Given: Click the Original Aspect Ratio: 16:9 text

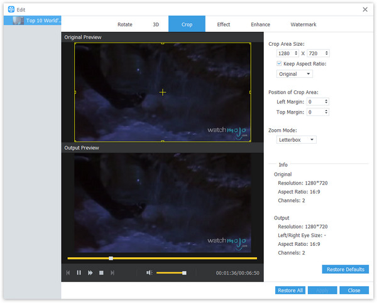Looking at the screenshot, I should click(299, 192).
